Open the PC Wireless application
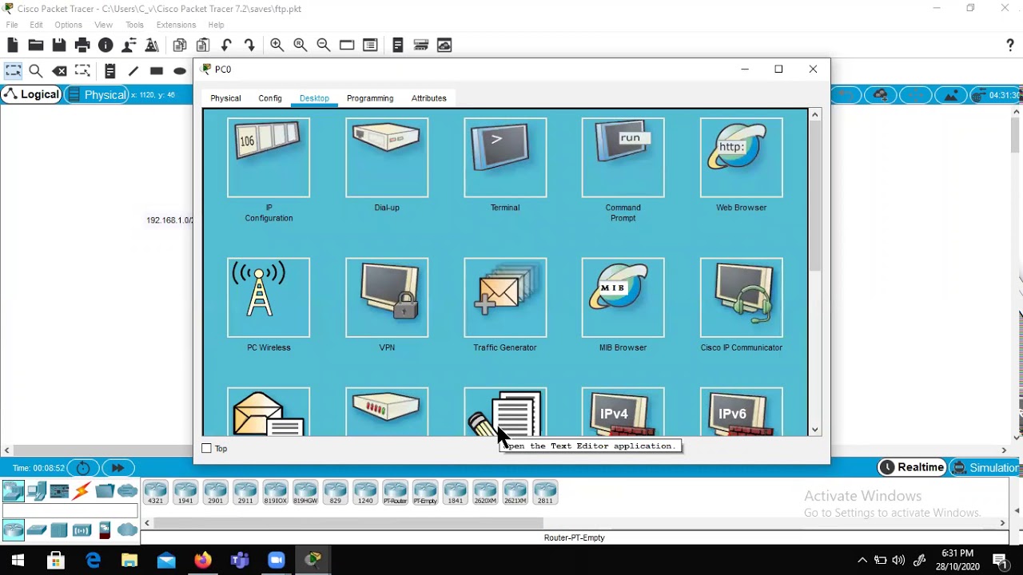The height and width of the screenshot is (575, 1023). (x=269, y=297)
